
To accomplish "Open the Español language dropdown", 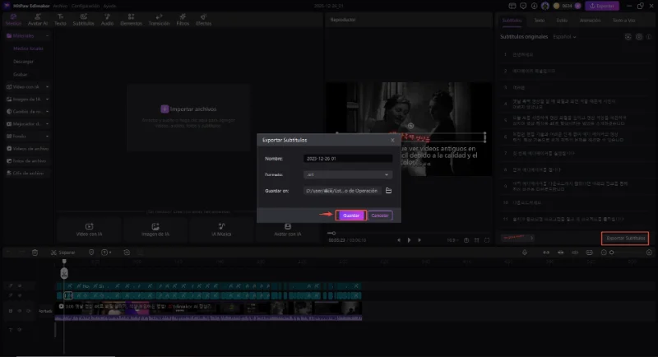I will click(564, 37).
